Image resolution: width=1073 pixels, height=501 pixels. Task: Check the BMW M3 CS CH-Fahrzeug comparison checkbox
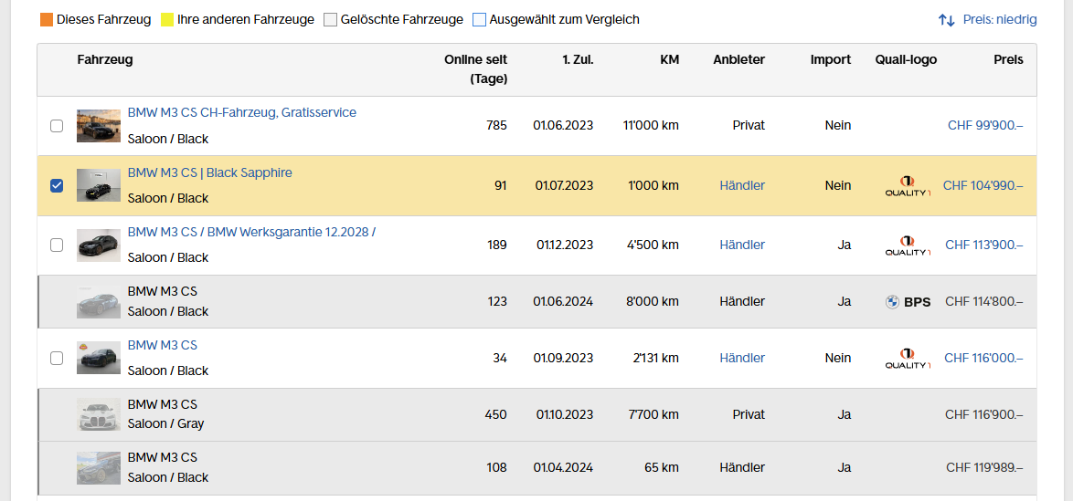point(57,126)
